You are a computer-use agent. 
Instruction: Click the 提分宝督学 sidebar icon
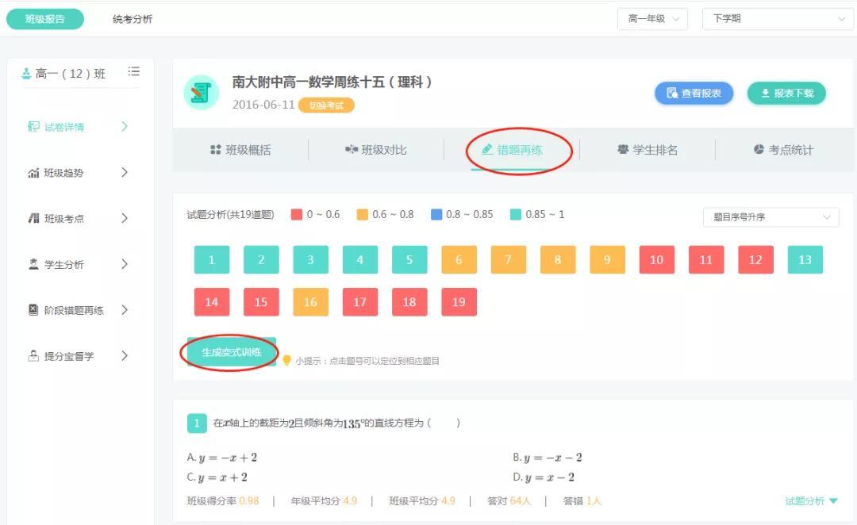point(33,357)
